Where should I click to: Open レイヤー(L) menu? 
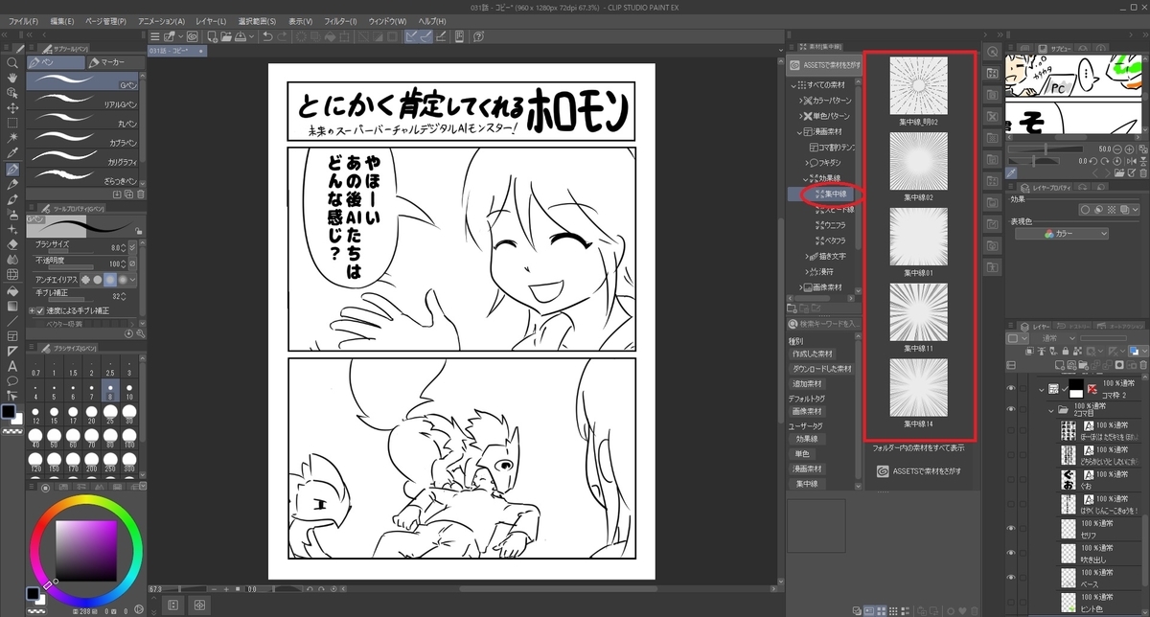point(209,21)
